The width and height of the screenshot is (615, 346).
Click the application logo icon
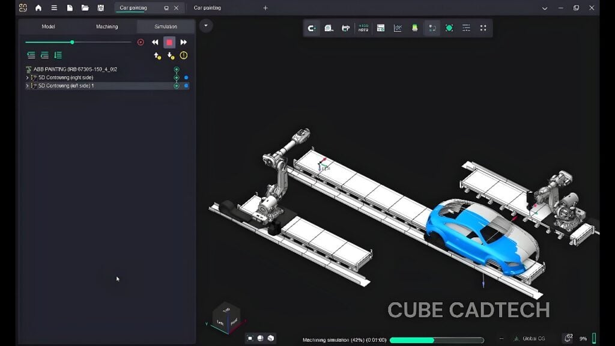23,8
